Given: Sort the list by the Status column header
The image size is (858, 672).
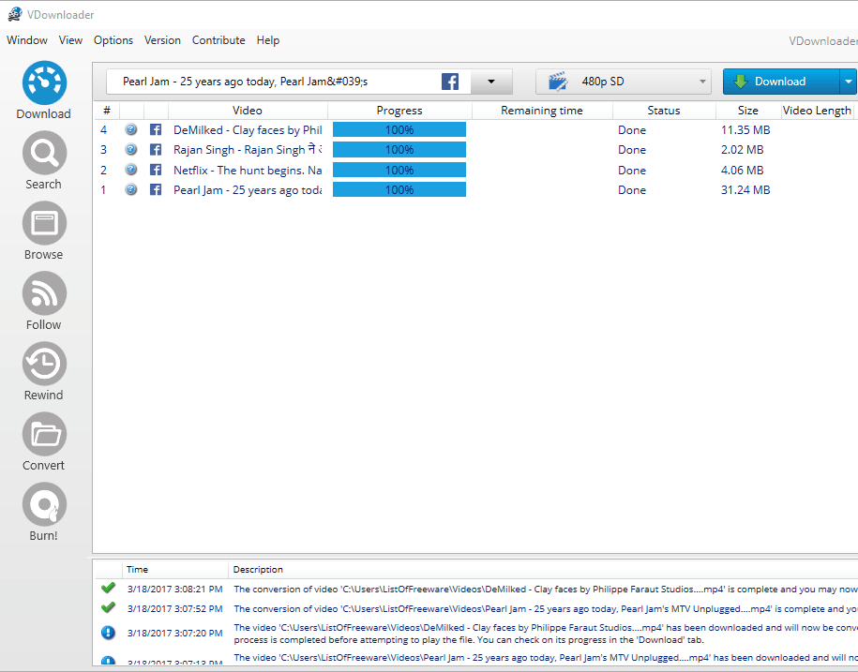Looking at the screenshot, I should click(x=664, y=111).
